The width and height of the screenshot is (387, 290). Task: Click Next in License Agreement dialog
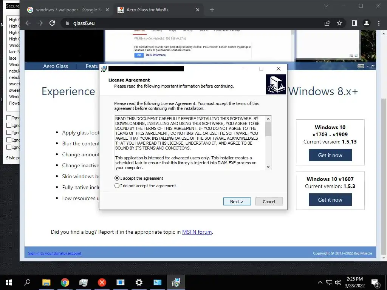(237, 202)
